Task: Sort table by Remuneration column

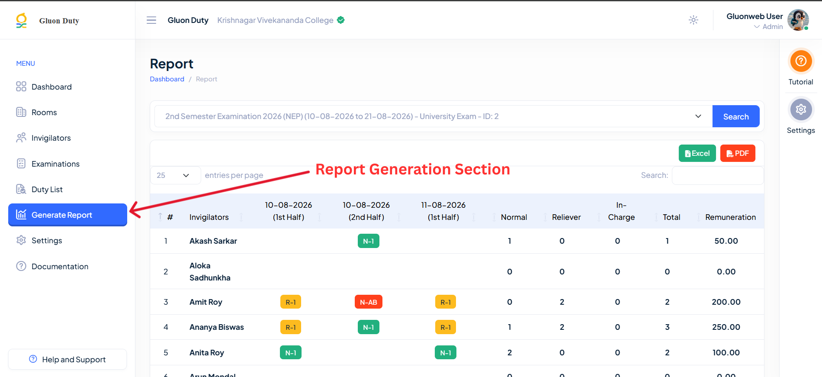Action: 730,217
